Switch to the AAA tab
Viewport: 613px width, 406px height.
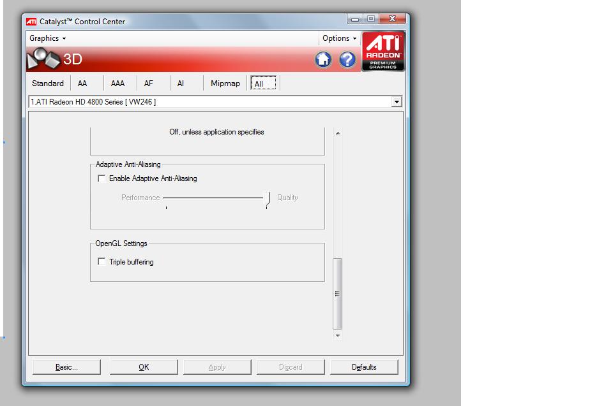[x=117, y=83]
